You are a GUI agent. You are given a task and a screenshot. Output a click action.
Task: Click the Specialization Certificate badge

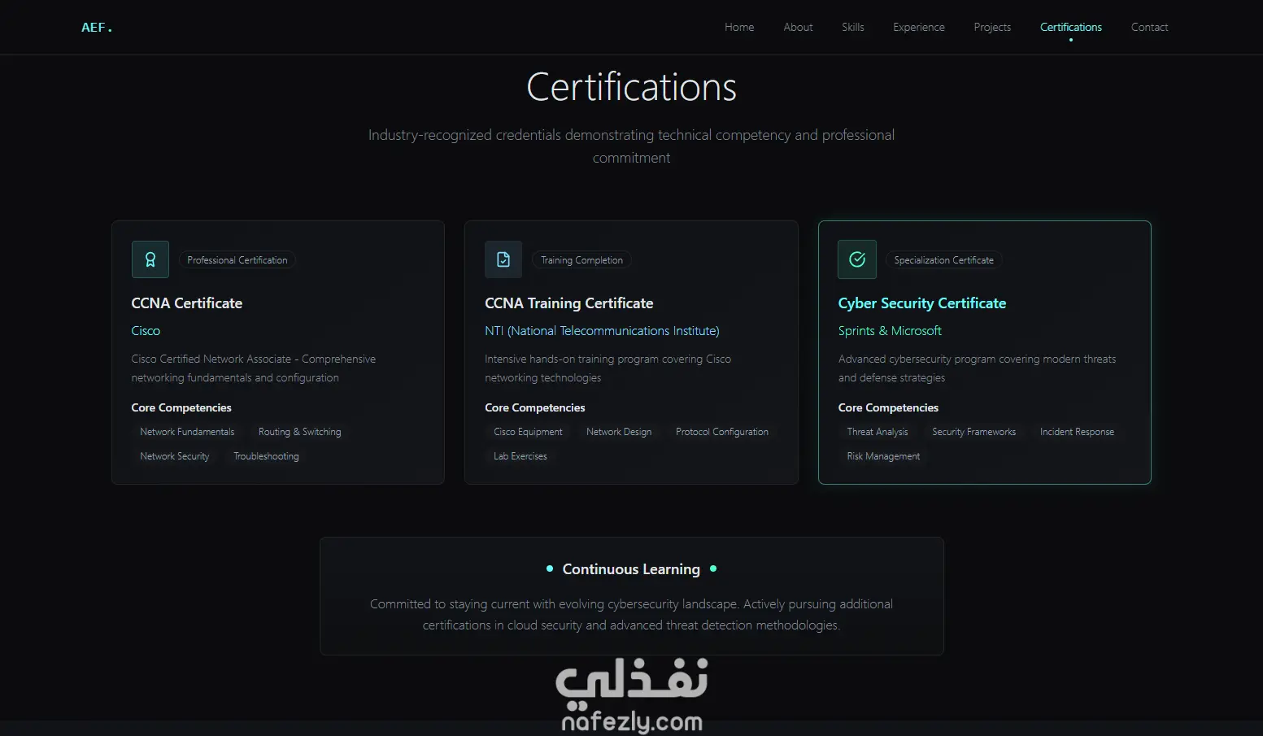(x=944, y=260)
